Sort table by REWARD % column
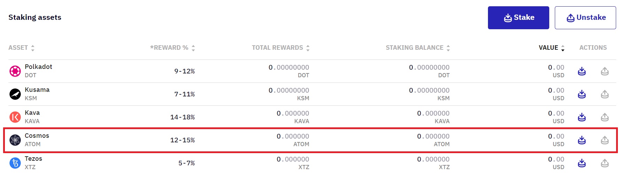 coord(172,48)
